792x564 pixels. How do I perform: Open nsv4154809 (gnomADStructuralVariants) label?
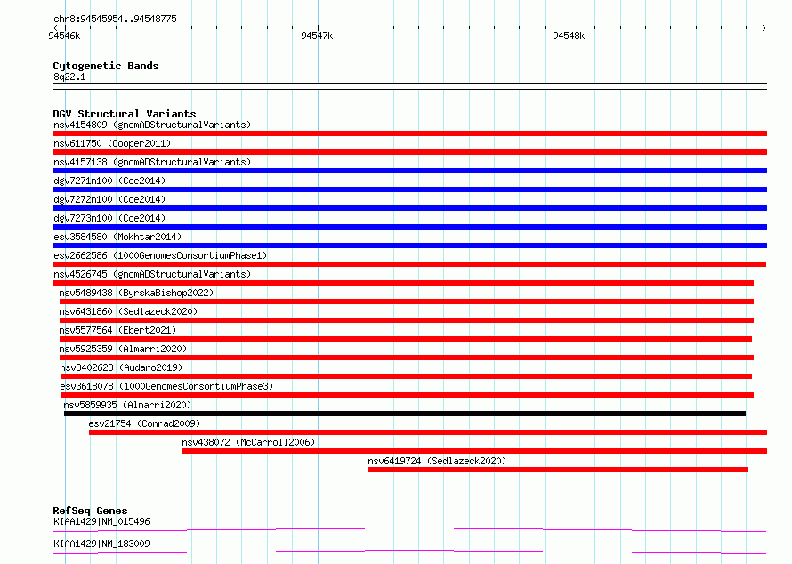[x=152, y=125]
